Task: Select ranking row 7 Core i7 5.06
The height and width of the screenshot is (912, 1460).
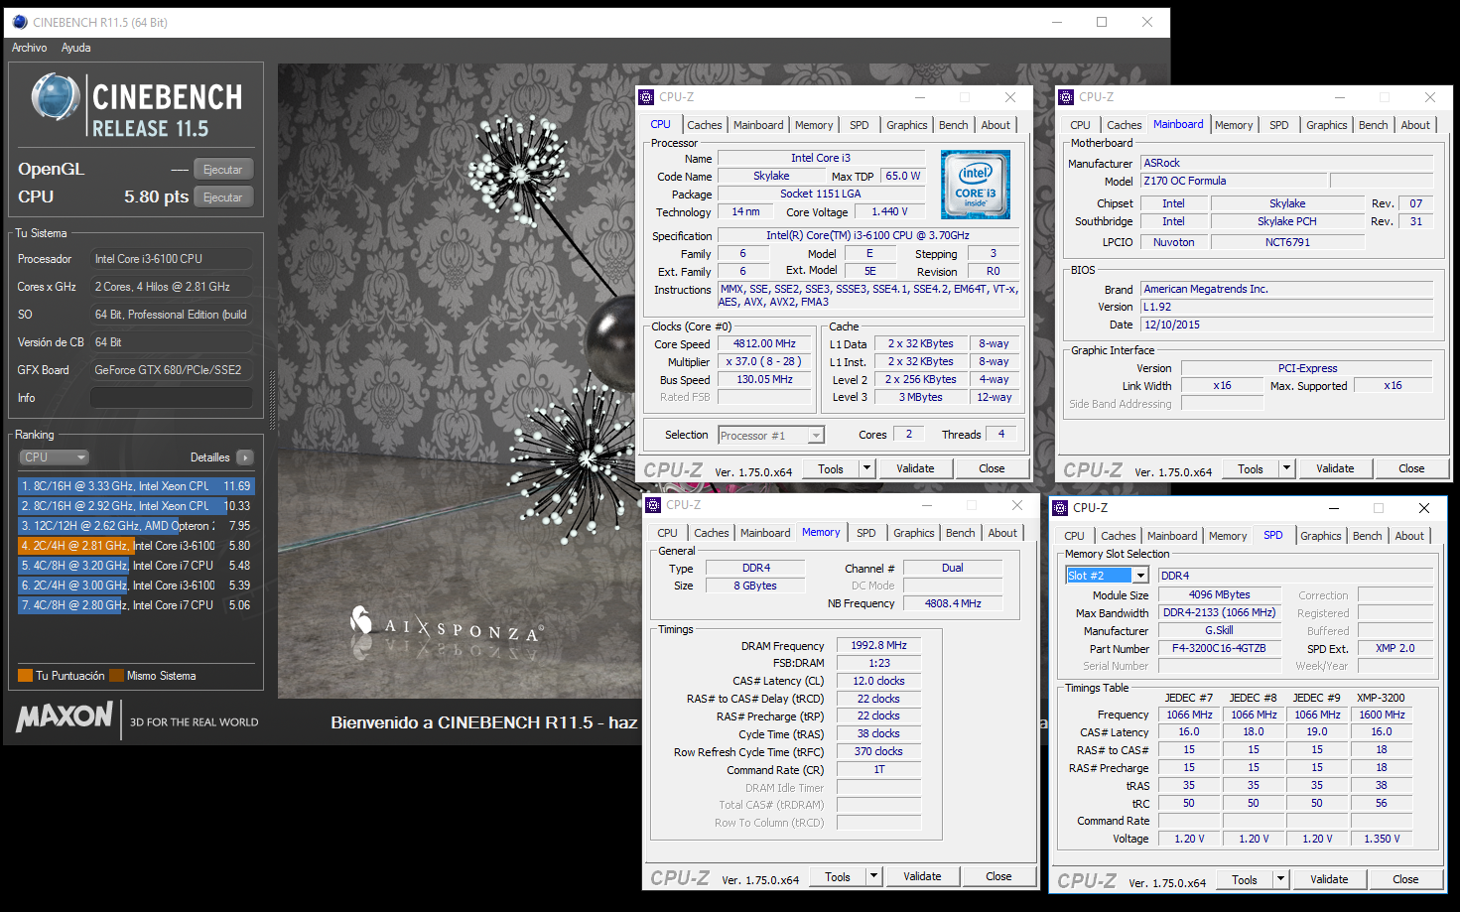Action: click(136, 605)
